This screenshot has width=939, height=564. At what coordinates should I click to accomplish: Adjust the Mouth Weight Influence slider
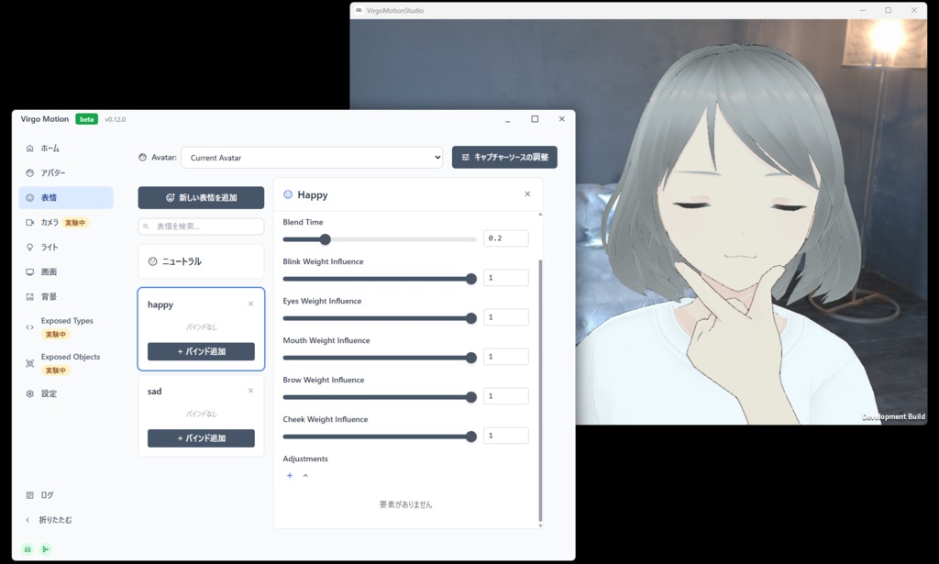(x=380, y=358)
